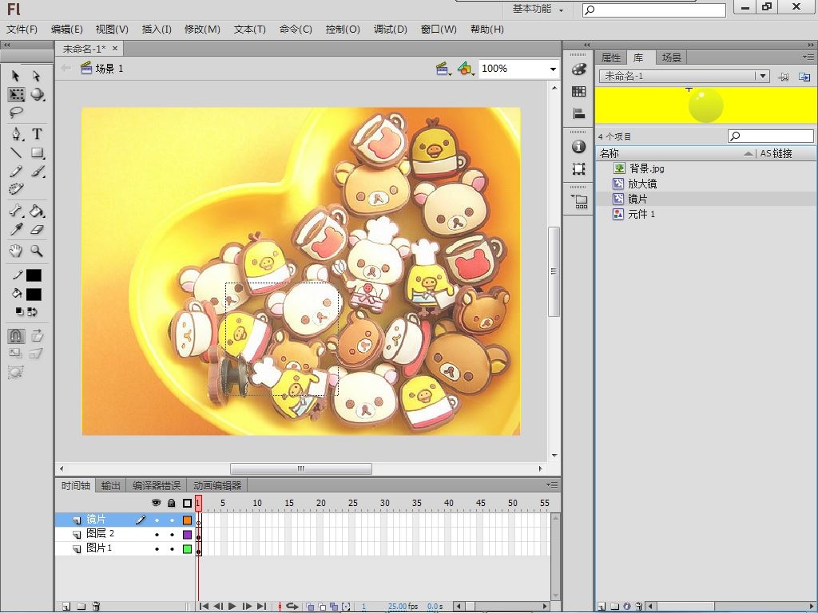Image resolution: width=818 pixels, height=613 pixels.
Task: Toggle visibility dot of 镜片 layer
Action: pos(157,520)
